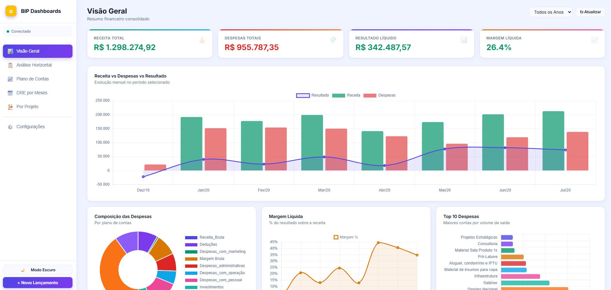
Task: Click the Abr/20 red Despesas bar
Action: [x=396, y=153]
